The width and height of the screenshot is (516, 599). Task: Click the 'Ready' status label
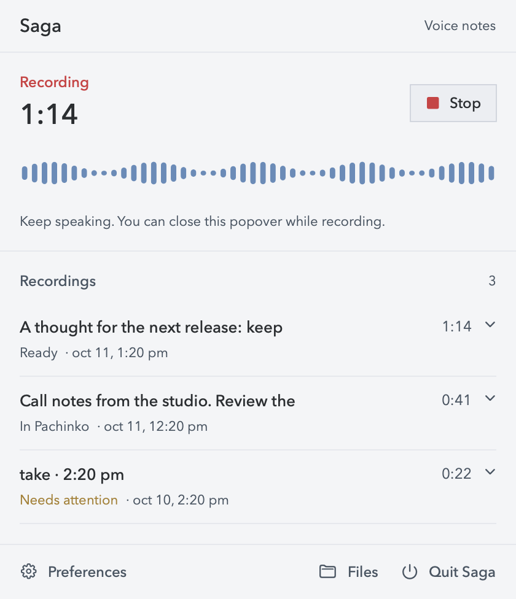point(39,353)
